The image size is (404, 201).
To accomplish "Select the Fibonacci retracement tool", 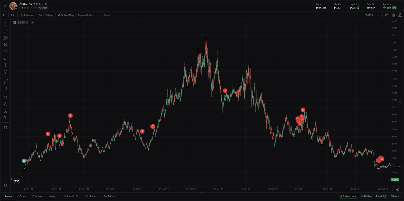I will (x=5, y=38).
